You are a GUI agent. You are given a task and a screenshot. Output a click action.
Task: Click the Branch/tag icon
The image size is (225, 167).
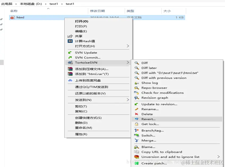coord(136,131)
